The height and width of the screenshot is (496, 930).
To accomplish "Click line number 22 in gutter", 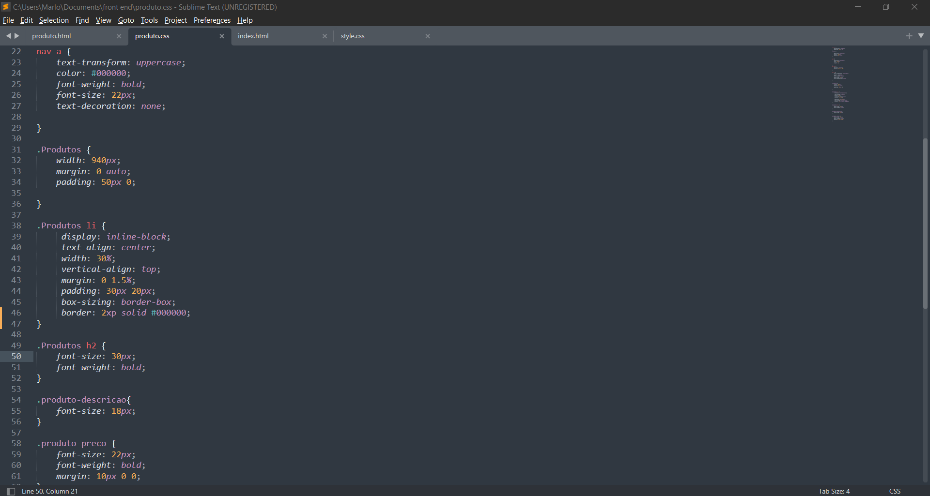I will 16,52.
